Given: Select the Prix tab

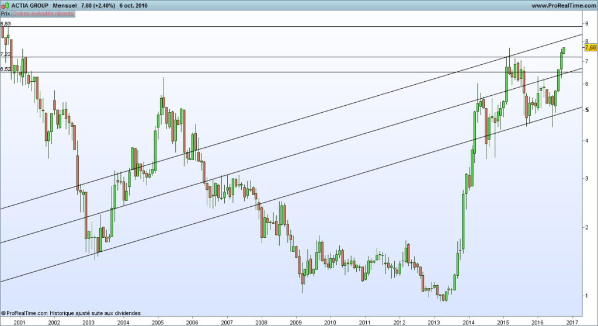Looking at the screenshot, I should point(5,13).
